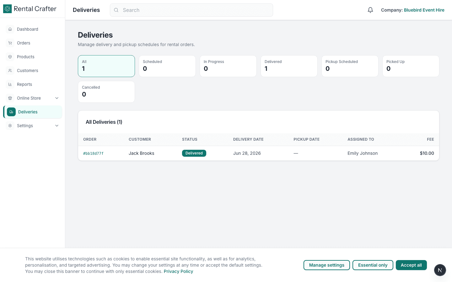Open order #bb18d77f link
The height and width of the screenshot is (282, 452).
coord(93,154)
